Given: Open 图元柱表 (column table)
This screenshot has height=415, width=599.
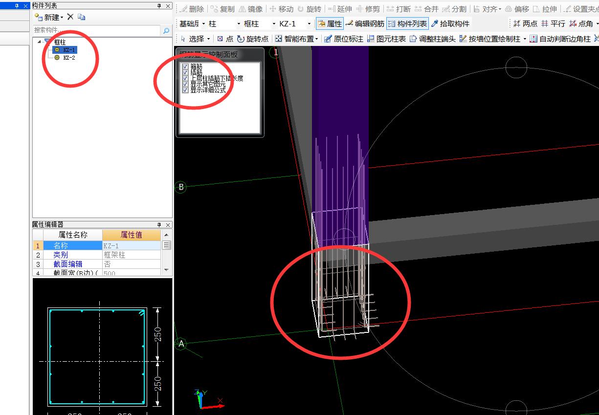Looking at the screenshot, I should point(386,39).
